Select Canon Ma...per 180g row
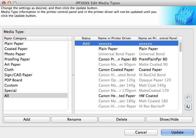The image size is (196, 138). click(126, 101)
